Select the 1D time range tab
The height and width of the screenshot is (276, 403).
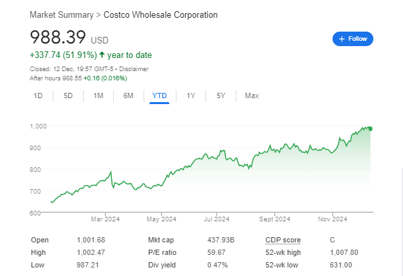[x=38, y=96]
